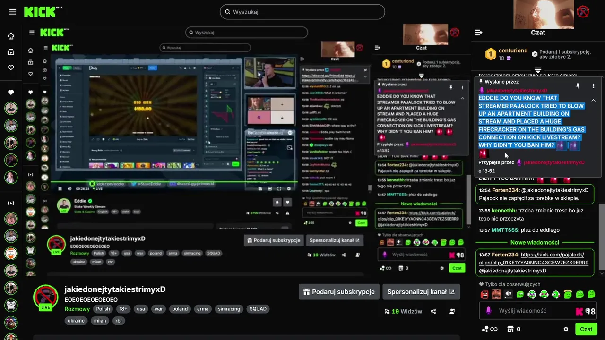Select the rbr tag
The image size is (605, 340).
(119, 321)
